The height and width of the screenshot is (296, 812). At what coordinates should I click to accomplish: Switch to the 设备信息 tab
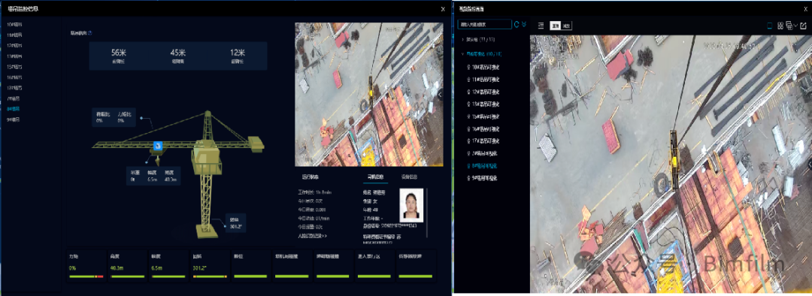point(409,177)
